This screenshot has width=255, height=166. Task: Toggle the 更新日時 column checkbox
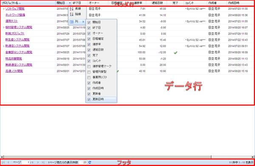coord(89,99)
